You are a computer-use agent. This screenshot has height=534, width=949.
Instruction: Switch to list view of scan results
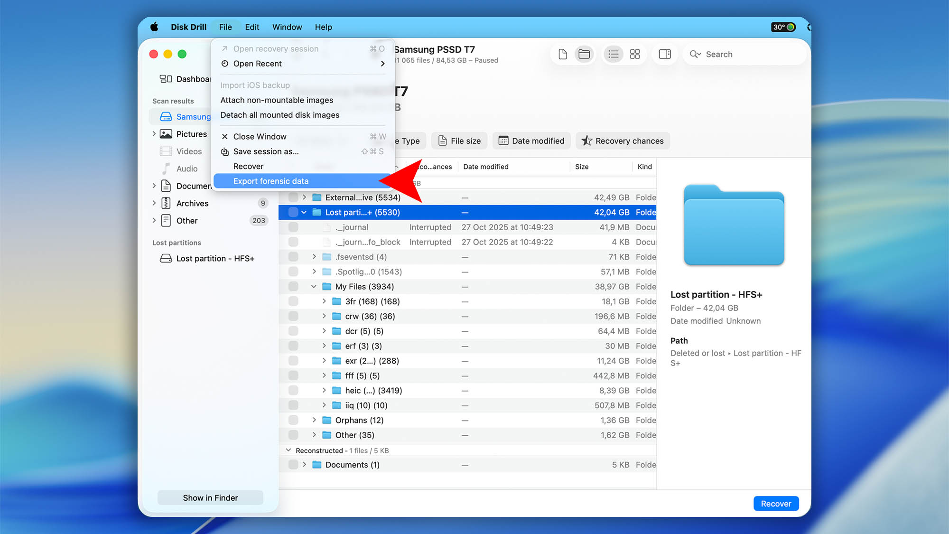click(x=613, y=54)
